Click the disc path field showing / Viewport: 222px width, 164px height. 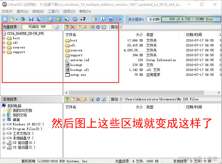170,27
